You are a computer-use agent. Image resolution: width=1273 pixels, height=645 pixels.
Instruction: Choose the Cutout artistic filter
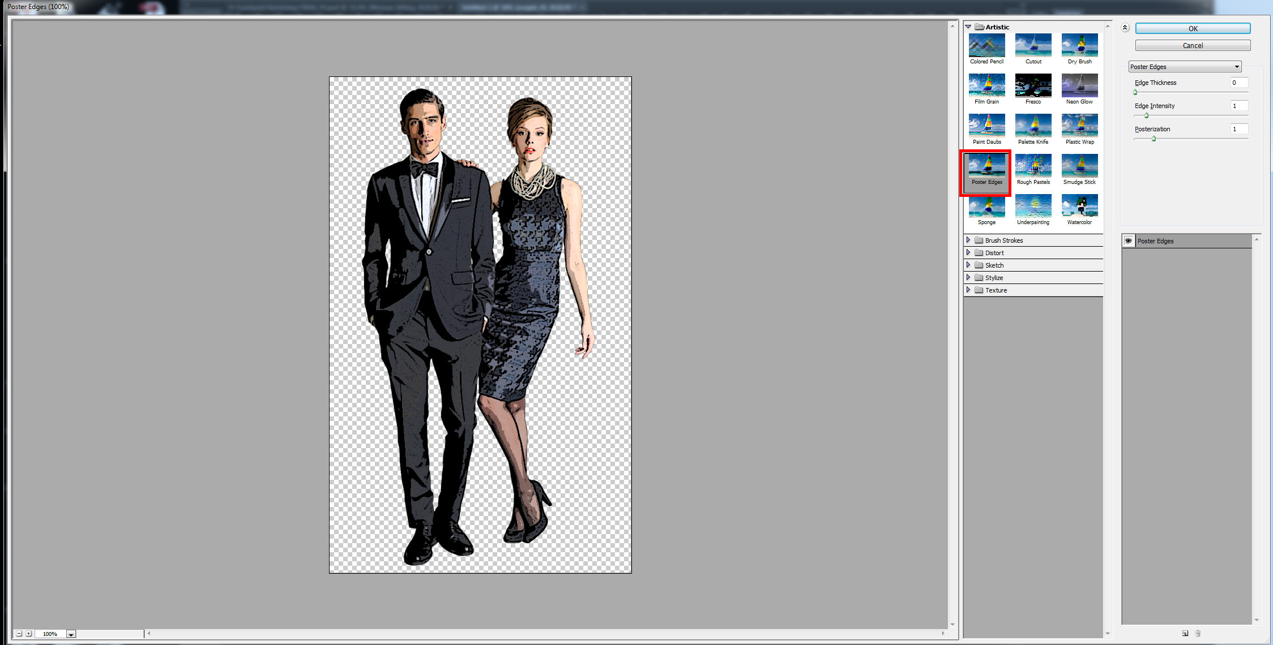[x=1033, y=46]
